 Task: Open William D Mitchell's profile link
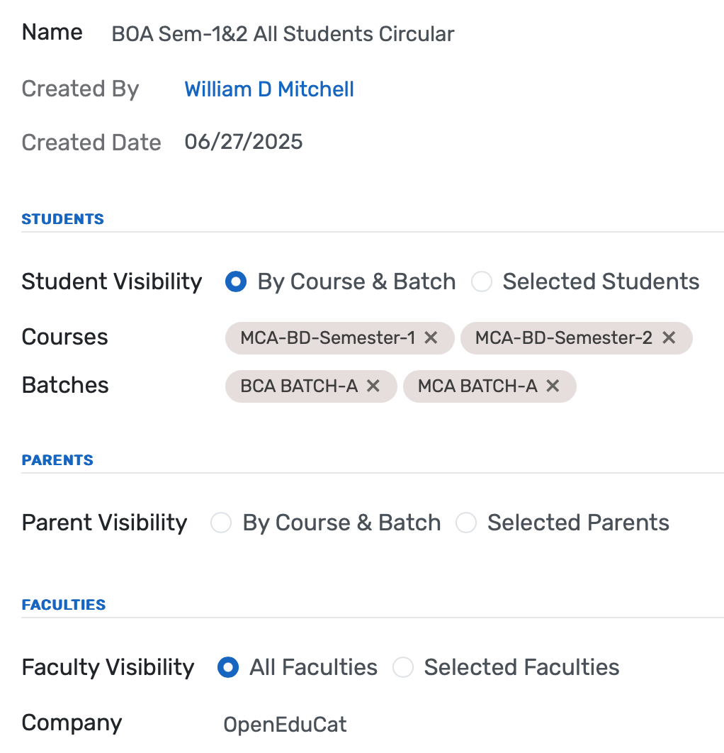point(268,89)
